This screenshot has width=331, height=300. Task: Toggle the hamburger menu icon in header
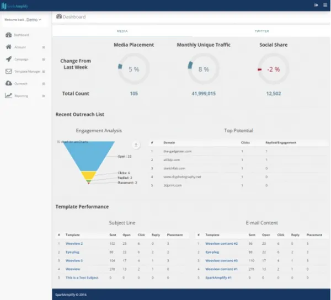pyautogui.click(x=325, y=5)
